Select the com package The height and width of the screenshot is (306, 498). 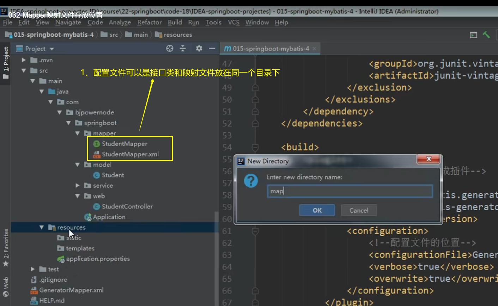[68, 102]
